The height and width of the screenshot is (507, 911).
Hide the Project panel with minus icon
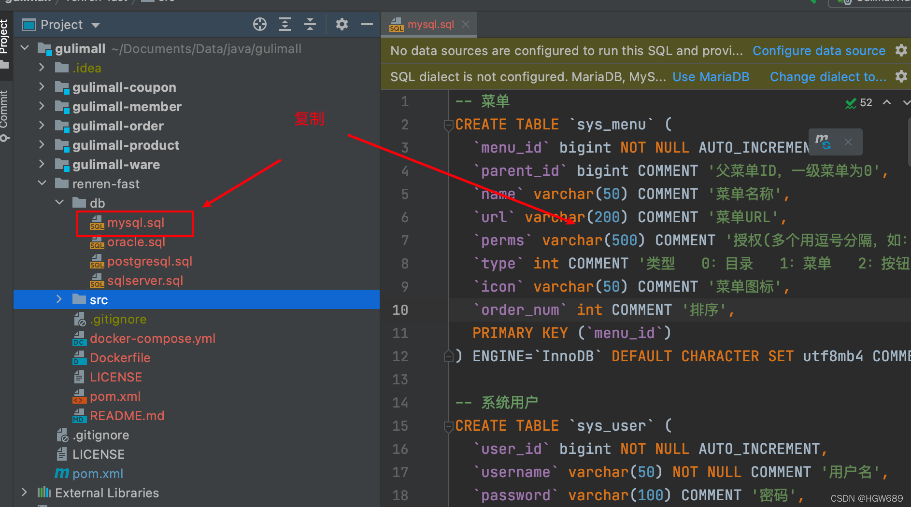(367, 24)
